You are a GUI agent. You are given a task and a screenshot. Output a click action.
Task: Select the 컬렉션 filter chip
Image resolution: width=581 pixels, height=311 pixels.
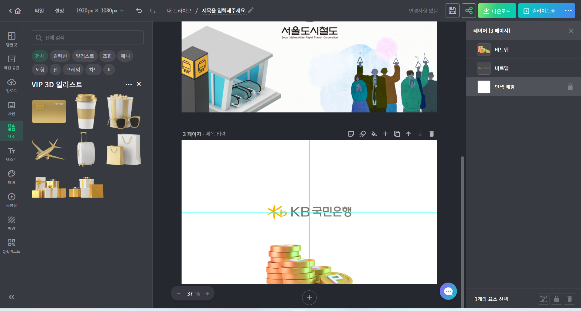tap(60, 56)
